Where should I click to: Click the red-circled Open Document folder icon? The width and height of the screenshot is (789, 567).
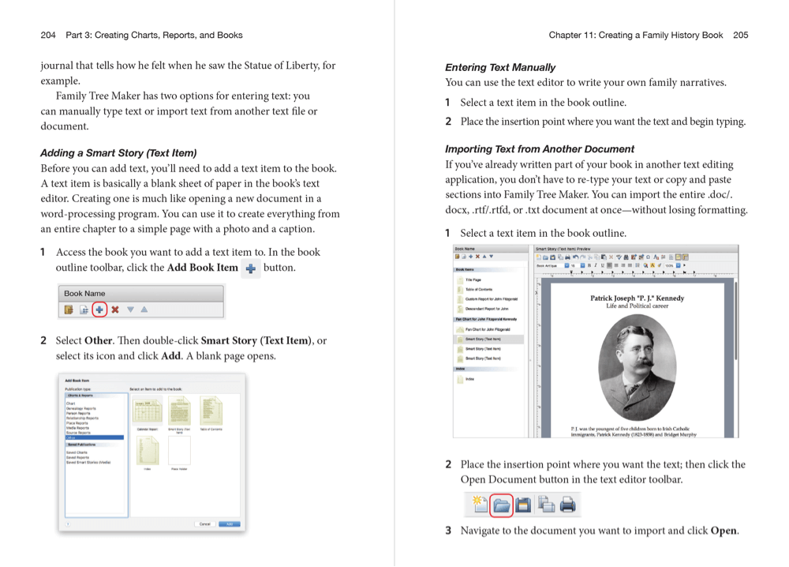(501, 505)
